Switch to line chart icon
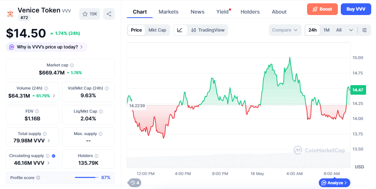 tap(180, 30)
